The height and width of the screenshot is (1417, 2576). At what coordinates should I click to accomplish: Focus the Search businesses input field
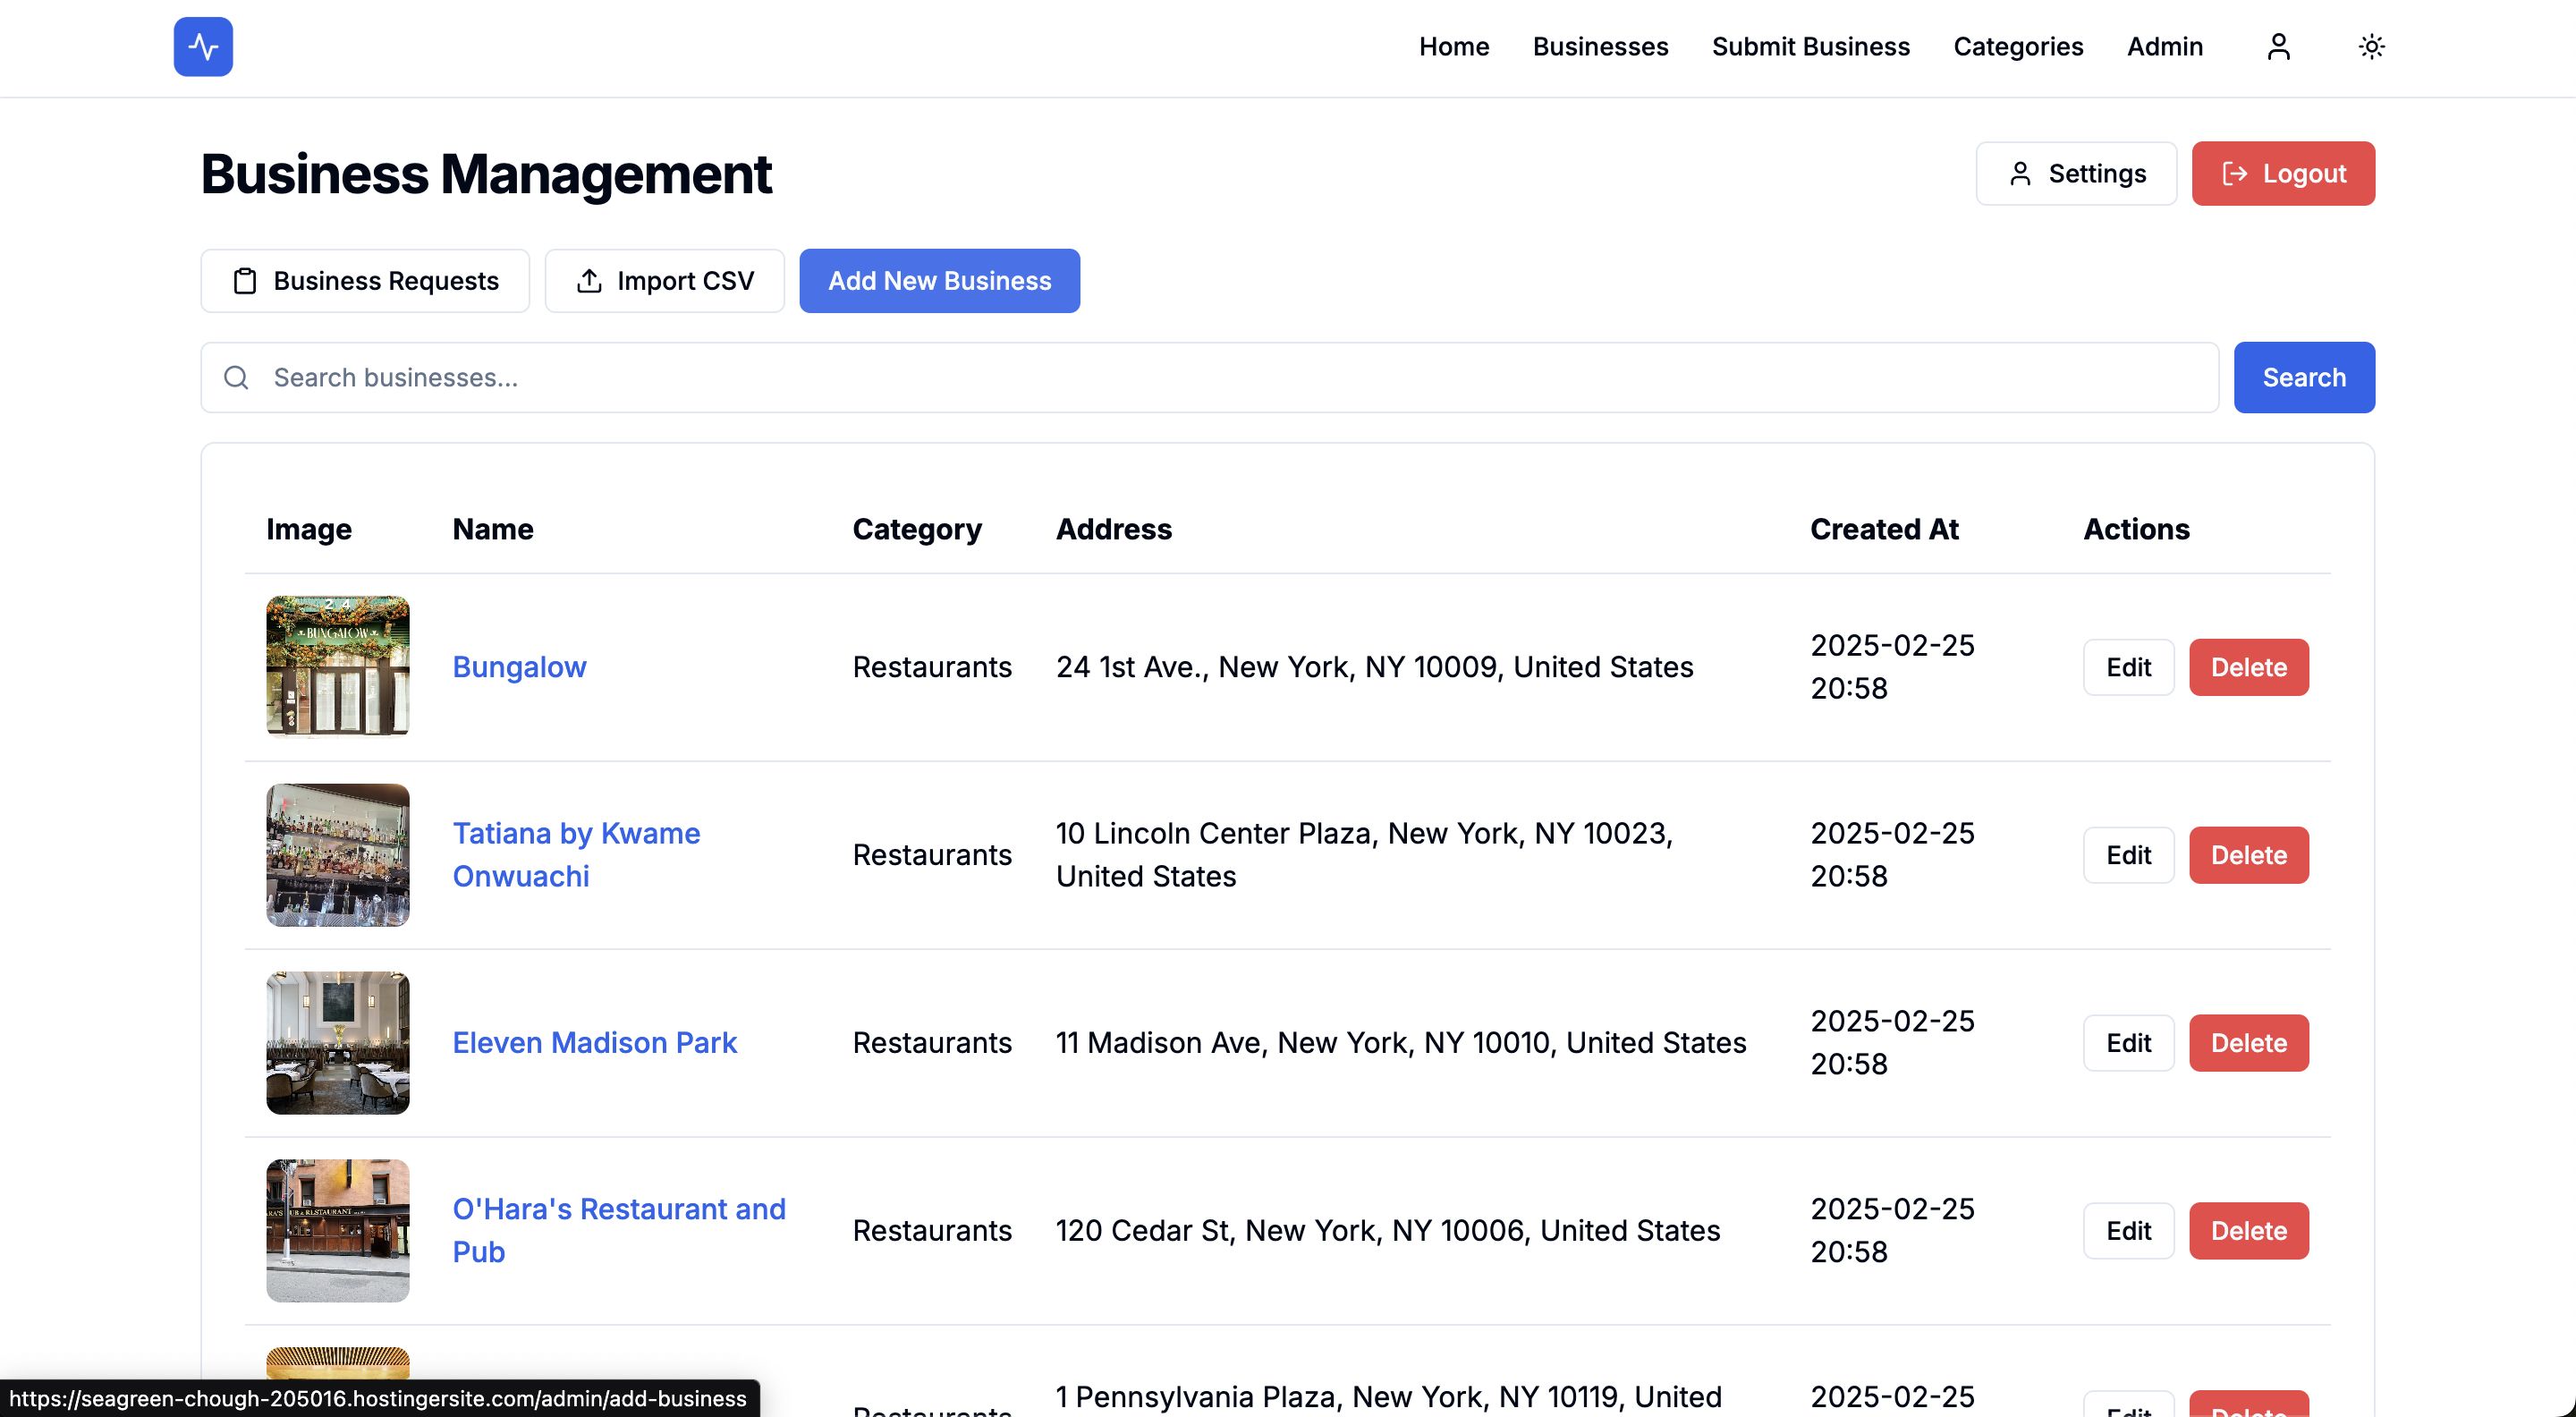coord(1230,377)
